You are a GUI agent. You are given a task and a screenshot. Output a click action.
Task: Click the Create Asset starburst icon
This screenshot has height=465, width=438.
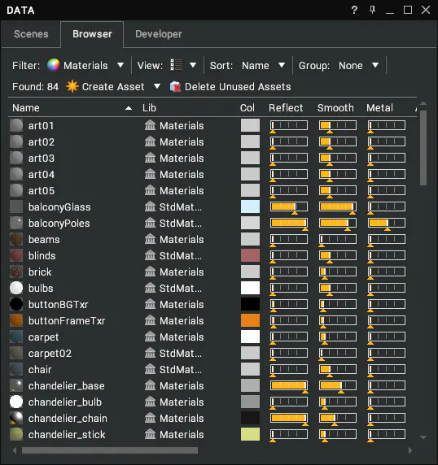click(72, 87)
